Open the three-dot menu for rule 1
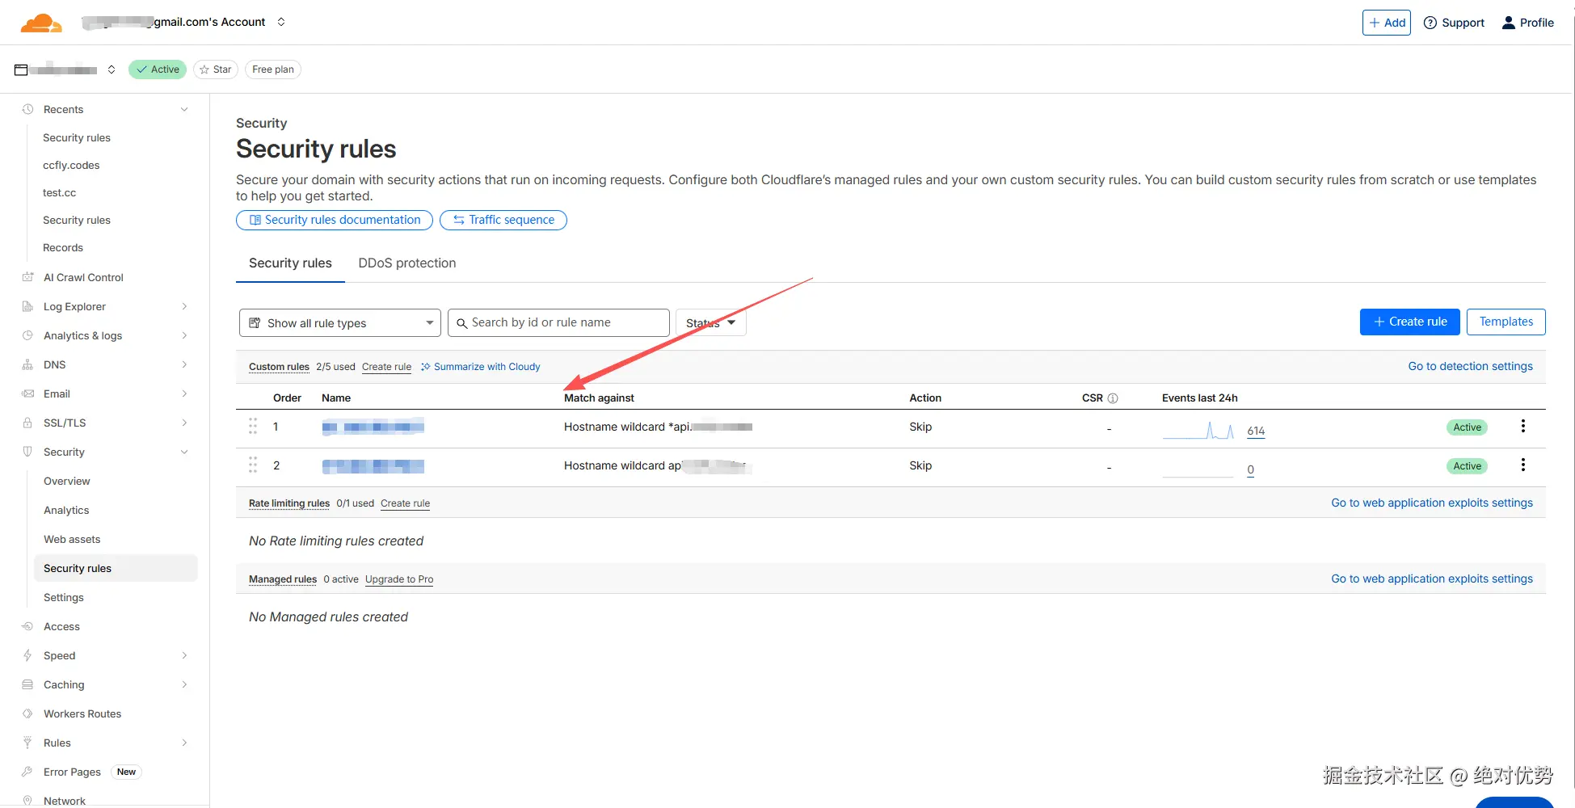 1523,426
